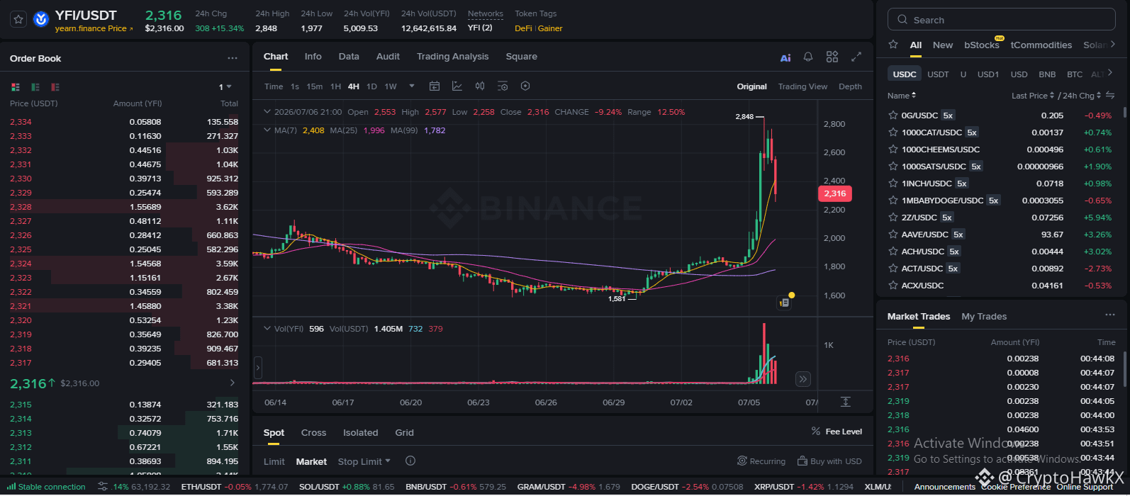The image size is (1130, 496).
Task: Open the Trading Analysis tab
Action: [452, 57]
